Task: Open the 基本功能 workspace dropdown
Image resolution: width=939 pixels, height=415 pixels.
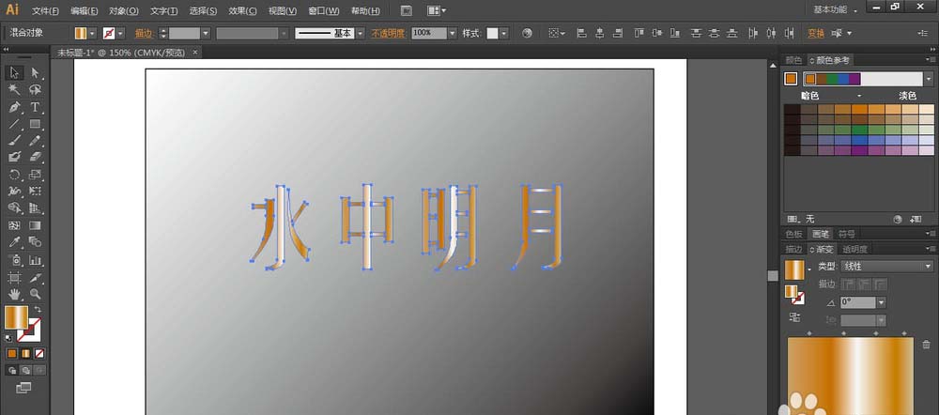Action: [840, 8]
